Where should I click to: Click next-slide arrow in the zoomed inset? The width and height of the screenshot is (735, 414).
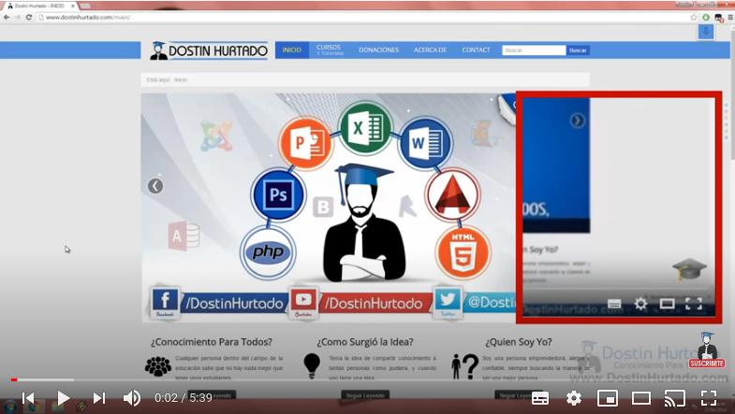[x=577, y=121]
